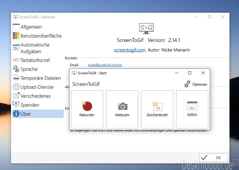The width and height of the screenshot is (239, 170).
Task: Click the Optionen gears icon in Start window
Action: (x=187, y=84)
